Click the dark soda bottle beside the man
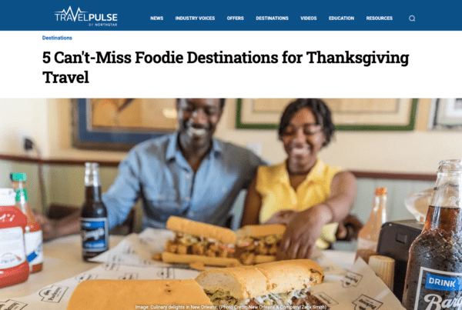Image resolution: width=462 pixels, height=310 pixels. click(94, 212)
